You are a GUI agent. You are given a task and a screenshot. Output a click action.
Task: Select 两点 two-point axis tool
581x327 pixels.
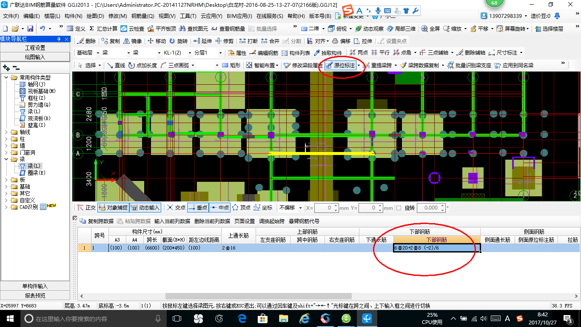(359, 53)
